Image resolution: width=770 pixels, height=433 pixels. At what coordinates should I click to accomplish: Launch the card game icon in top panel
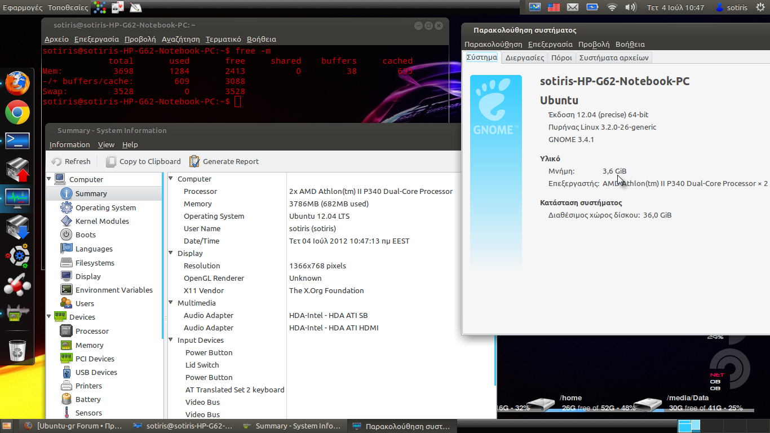coord(117,7)
